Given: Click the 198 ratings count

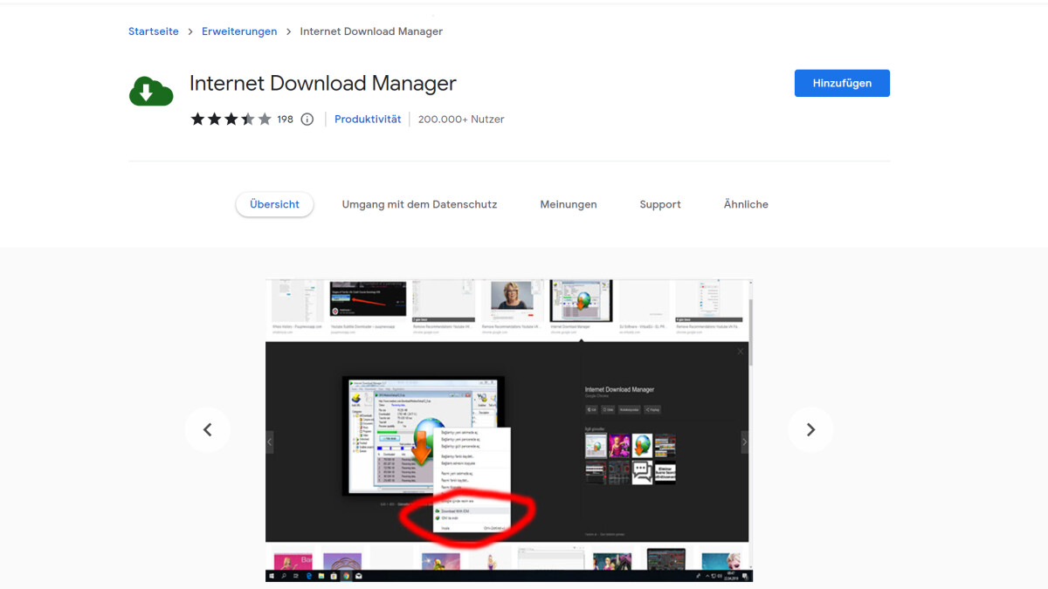Looking at the screenshot, I should coord(285,120).
